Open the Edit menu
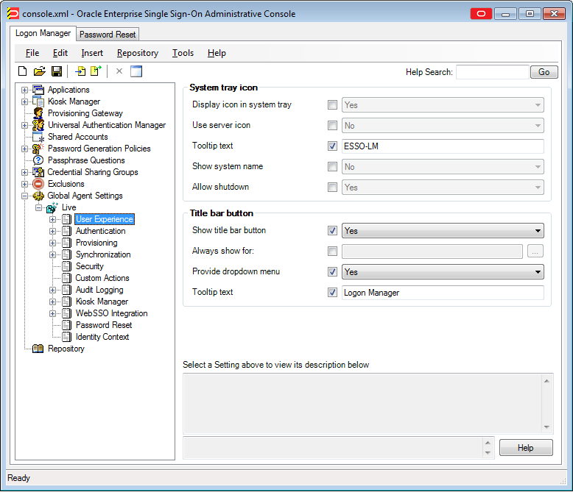 tap(60, 53)
